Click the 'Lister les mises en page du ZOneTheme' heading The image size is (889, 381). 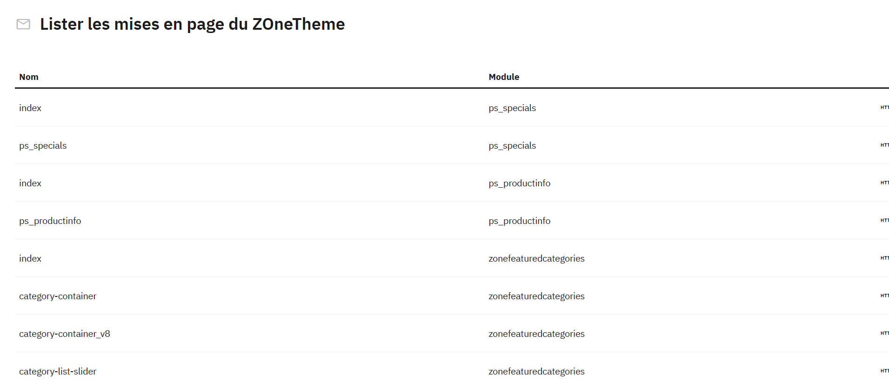tap(192, 24)
